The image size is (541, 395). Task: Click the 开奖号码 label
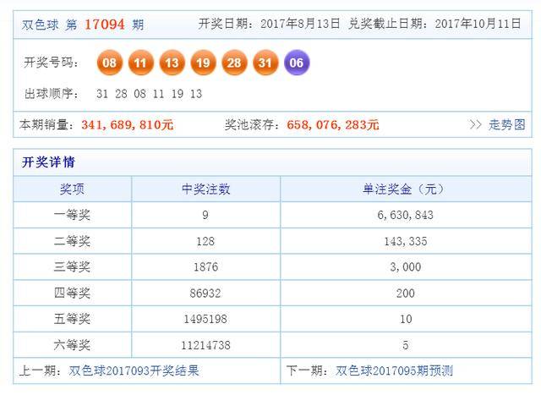pyautogui.click(x=51, y=63)
